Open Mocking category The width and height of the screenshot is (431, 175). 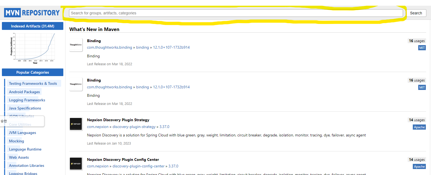coord(17,141)
